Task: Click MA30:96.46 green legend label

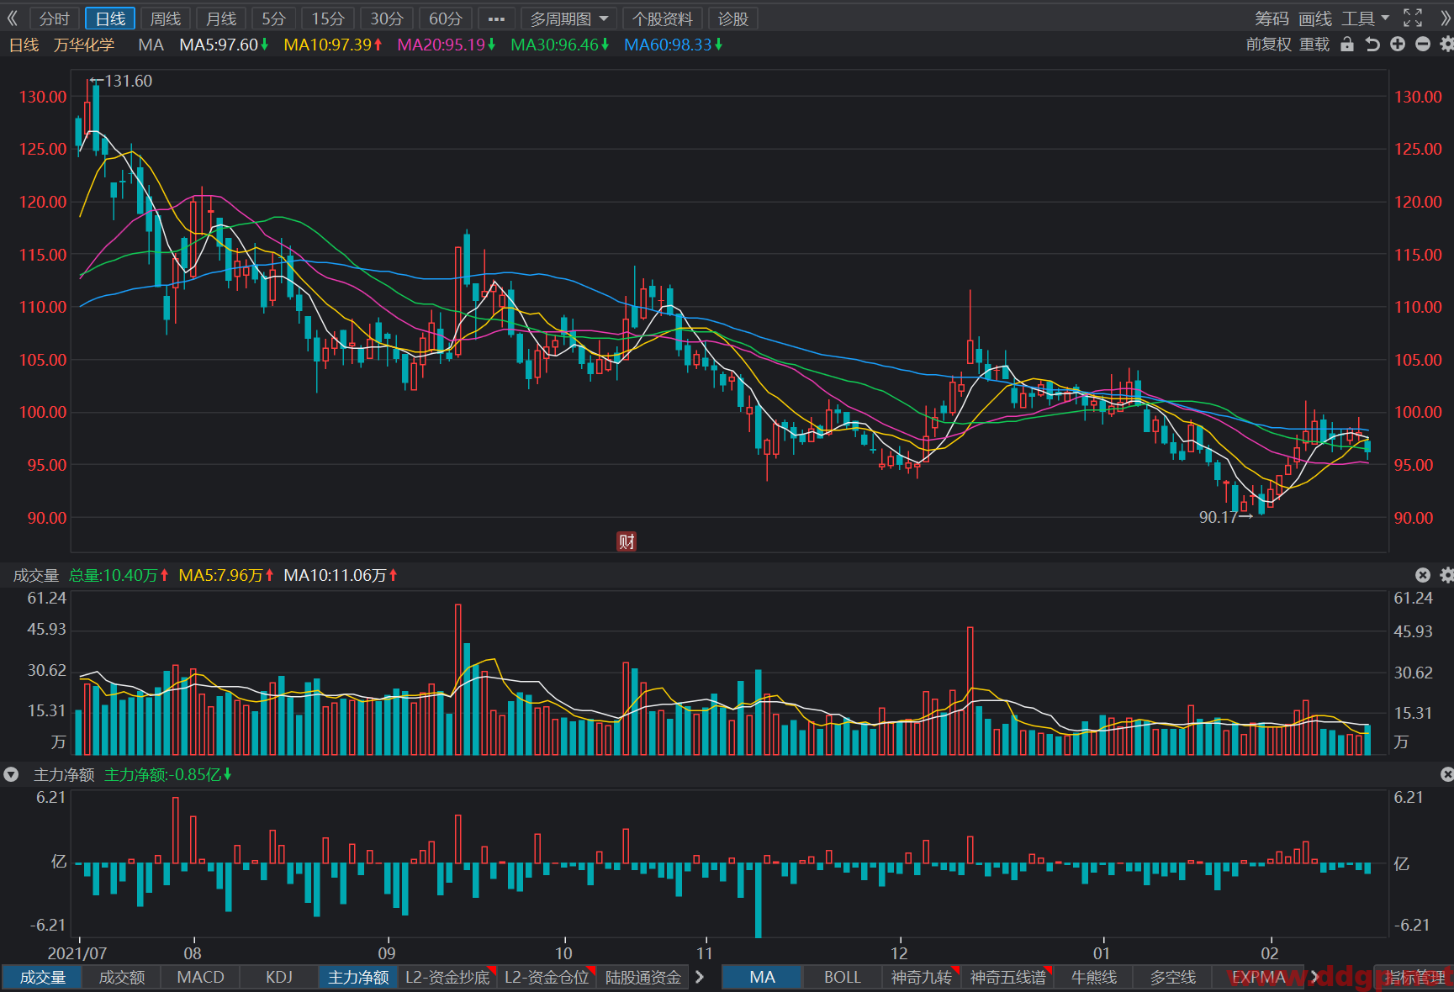Action: (560, 45)
